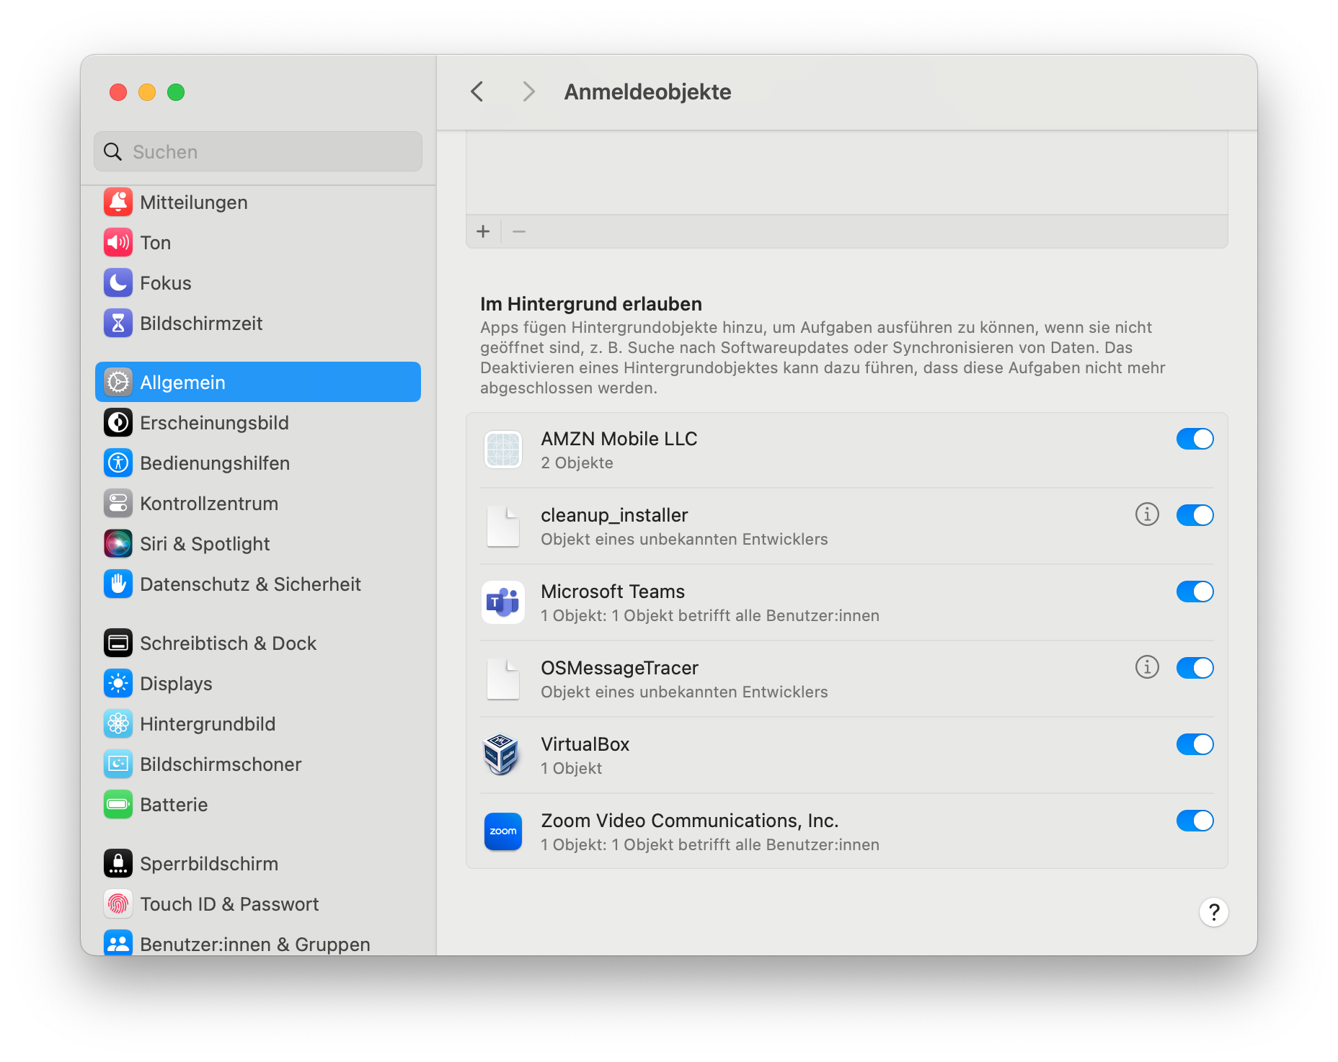Open Datenschutz & Sicherheit settings
The height and width of the screenshot is (1062, 1338).
(x=249, y=584)
